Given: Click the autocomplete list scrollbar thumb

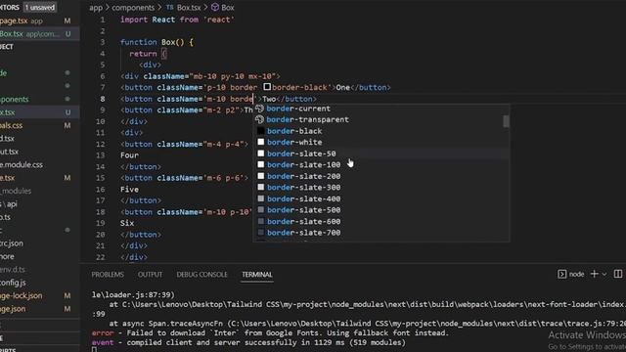Looking at the screenshot, I should pyautogui.click(x=506, y=121).
